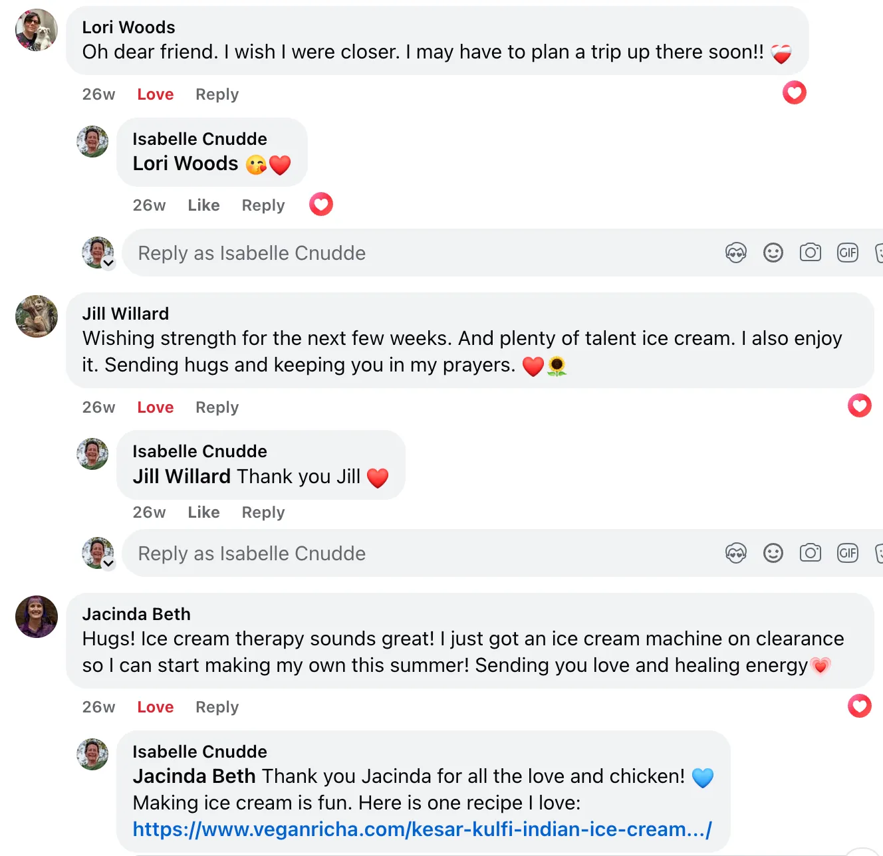Open the veganricha kesar kulfi recipe link

(x=422, y=829)
